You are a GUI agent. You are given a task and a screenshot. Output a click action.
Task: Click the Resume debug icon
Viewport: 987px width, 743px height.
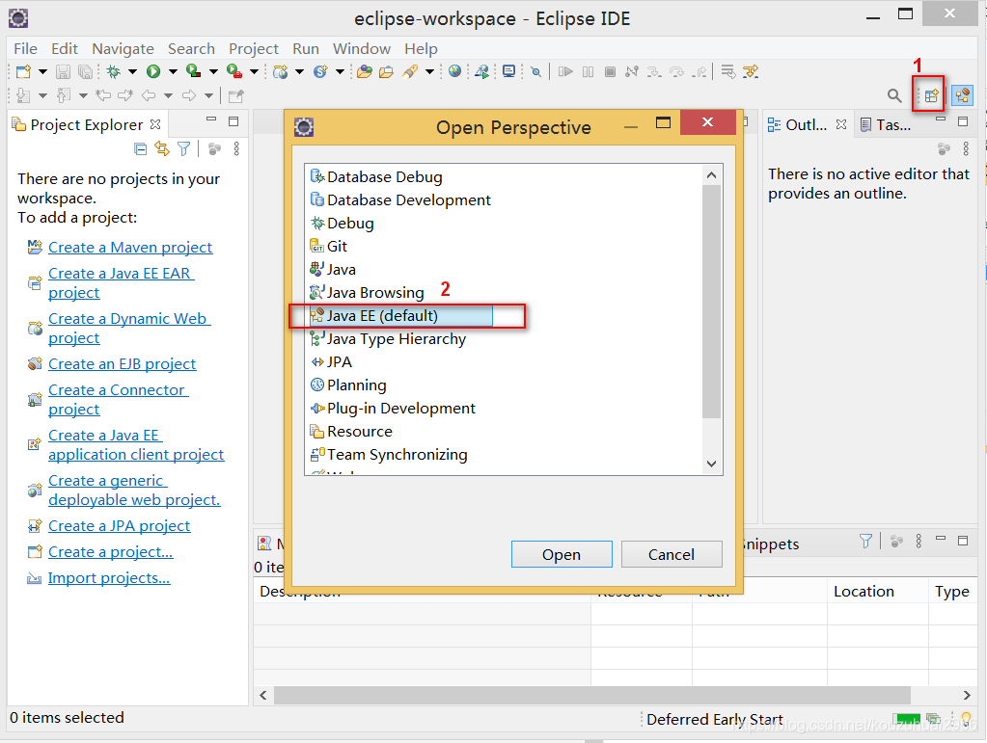pos(566,71)
